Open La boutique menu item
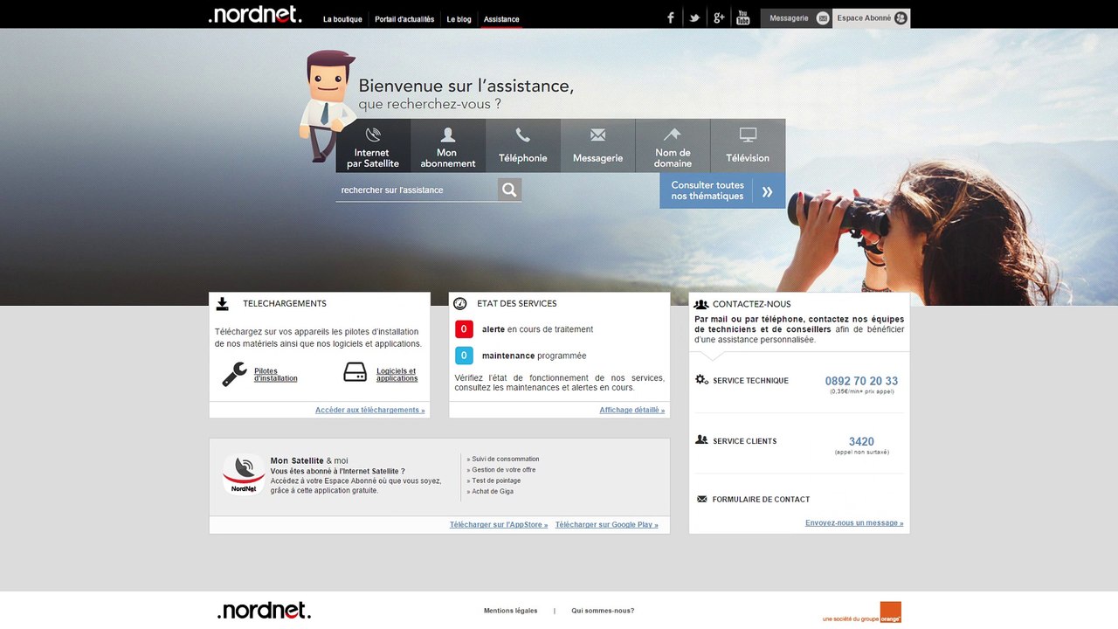Viewport: 1118px width, 629px height. point(342,19)
